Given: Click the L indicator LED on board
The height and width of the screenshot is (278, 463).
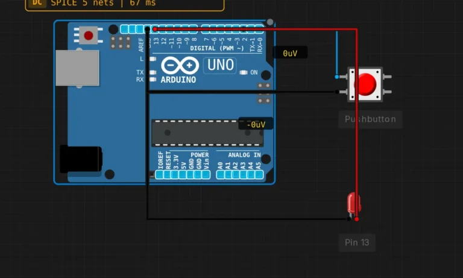Looking at the screenshot, I should [x=153, y=58].
